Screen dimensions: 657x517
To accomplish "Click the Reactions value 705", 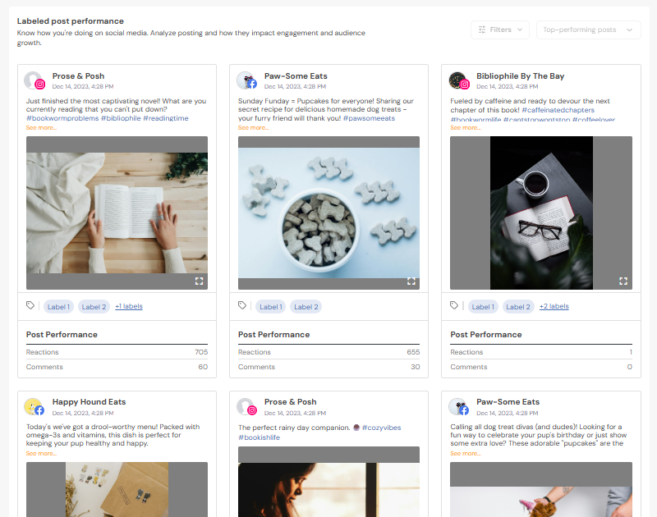I will click(201, 352).
